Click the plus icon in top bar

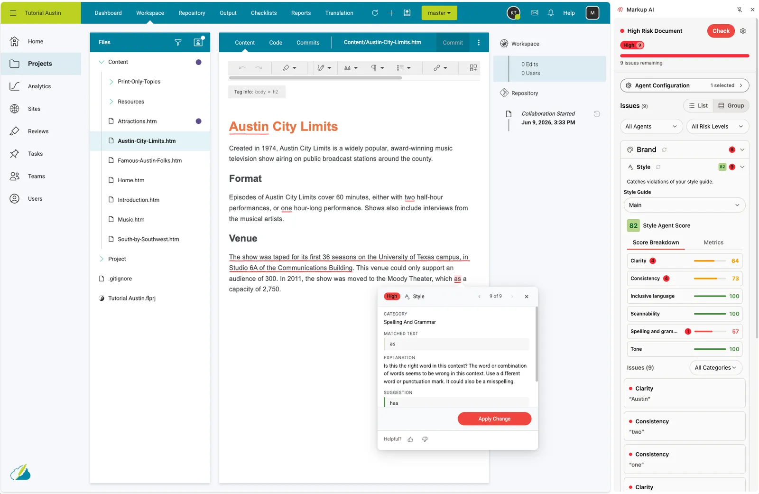[x=391, y=13]
